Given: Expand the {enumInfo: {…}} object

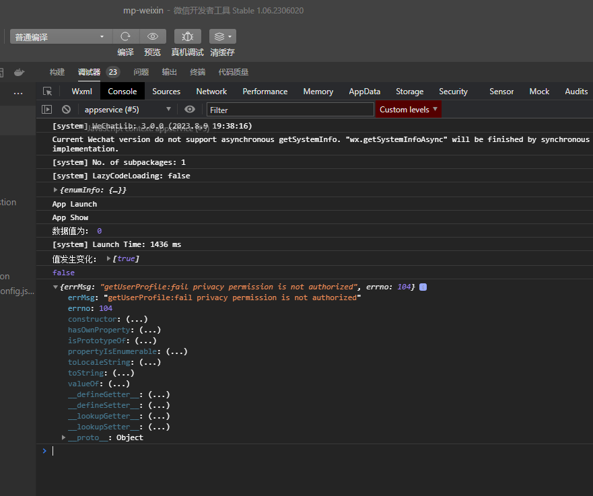Looking at the screenshot, I should click(x=55, y=190).
